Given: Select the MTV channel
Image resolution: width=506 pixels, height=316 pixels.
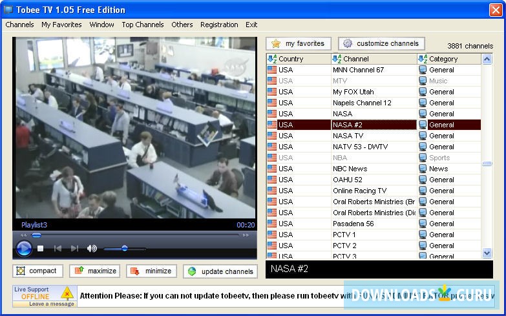Looking at the screenshot, I should point(374,81).
